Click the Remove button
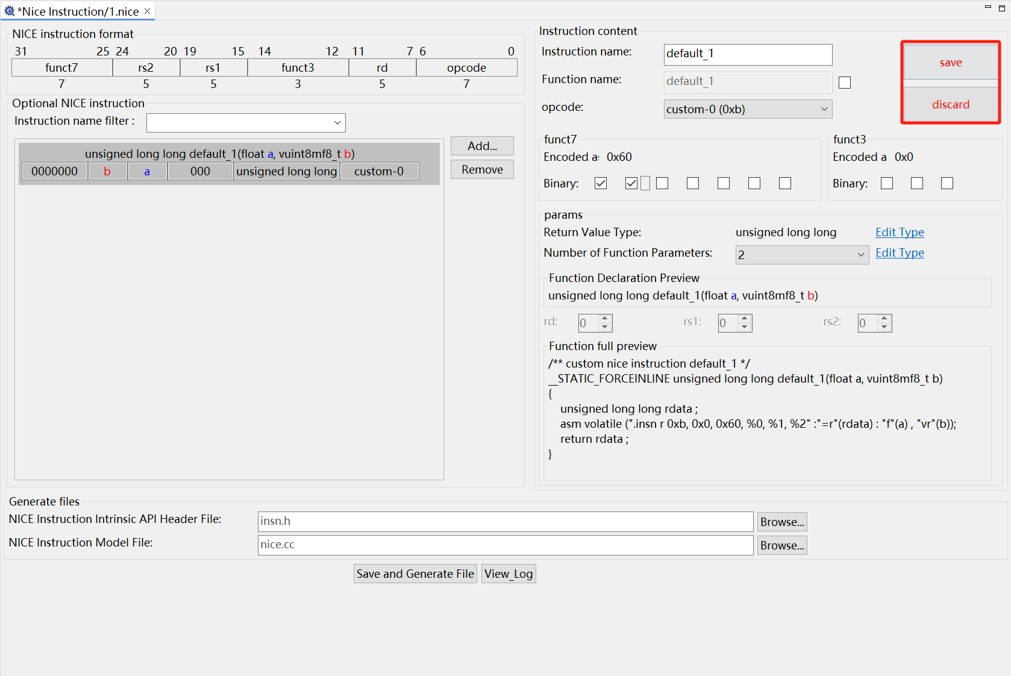 482,169
